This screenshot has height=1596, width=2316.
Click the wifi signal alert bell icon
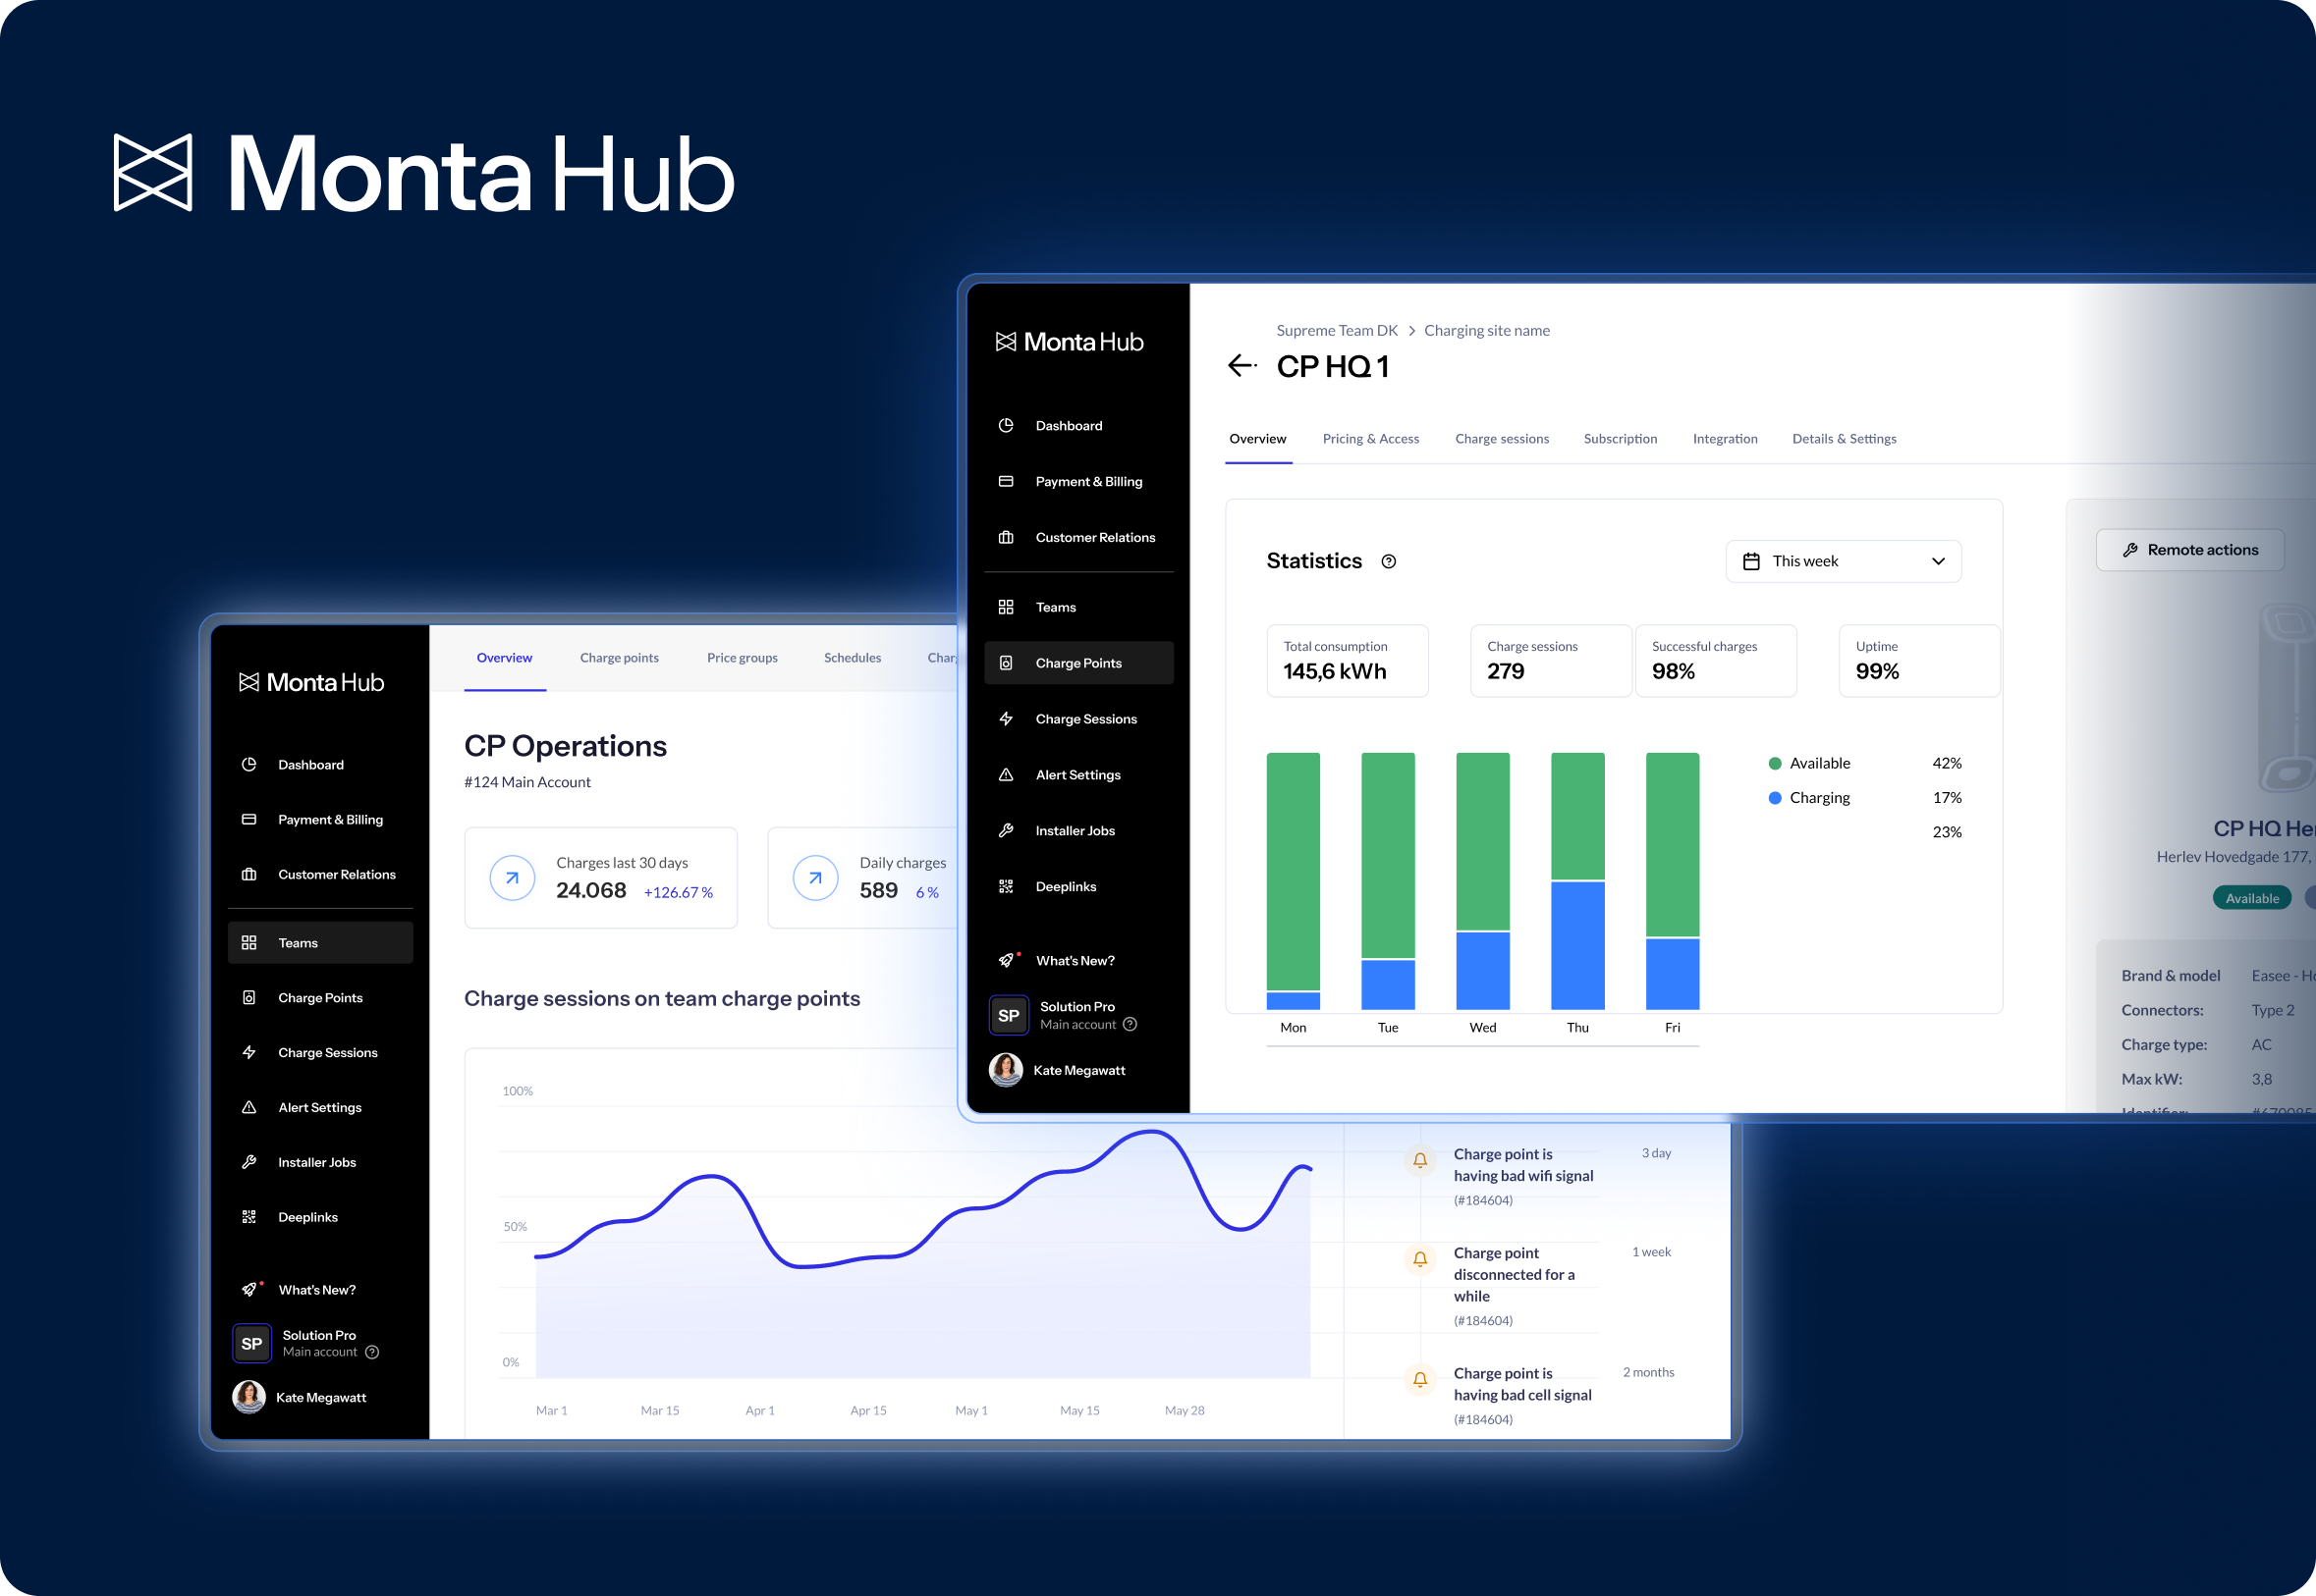pos(1419,1160)
